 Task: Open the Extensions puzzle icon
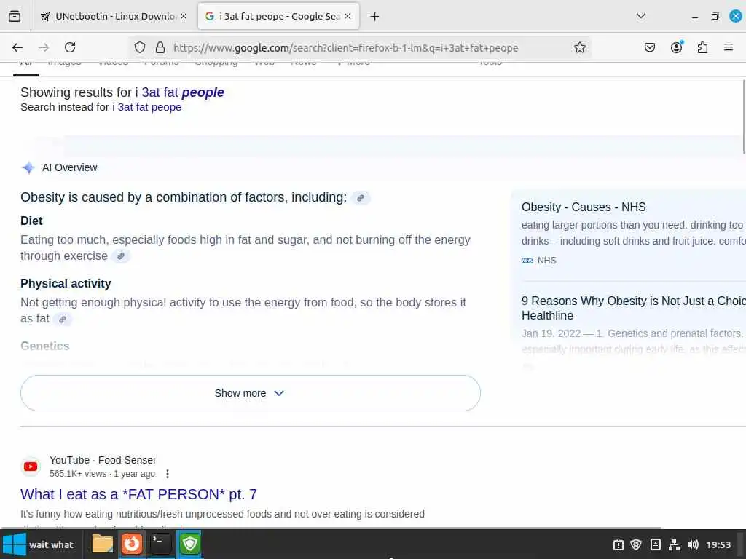click(x=702, y=47)
